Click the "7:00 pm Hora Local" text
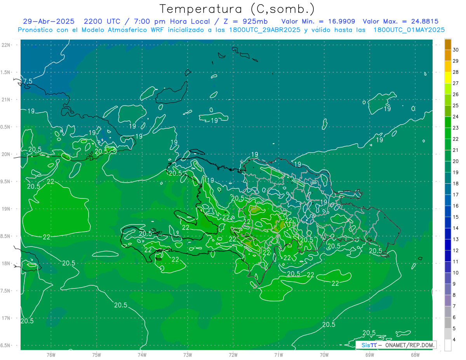 (171, 21)
